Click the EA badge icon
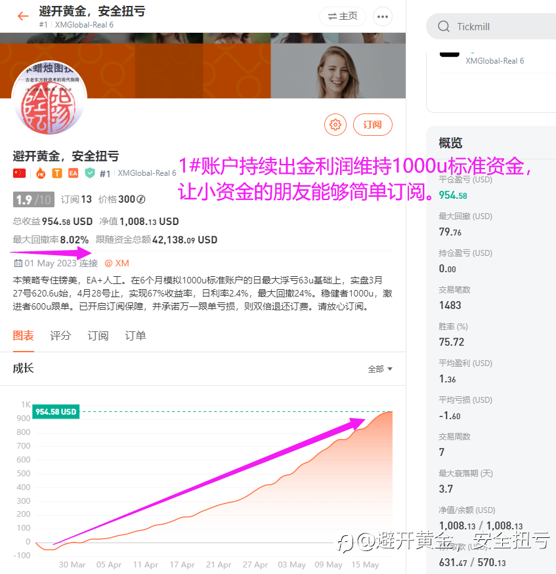 coord(74,173)
